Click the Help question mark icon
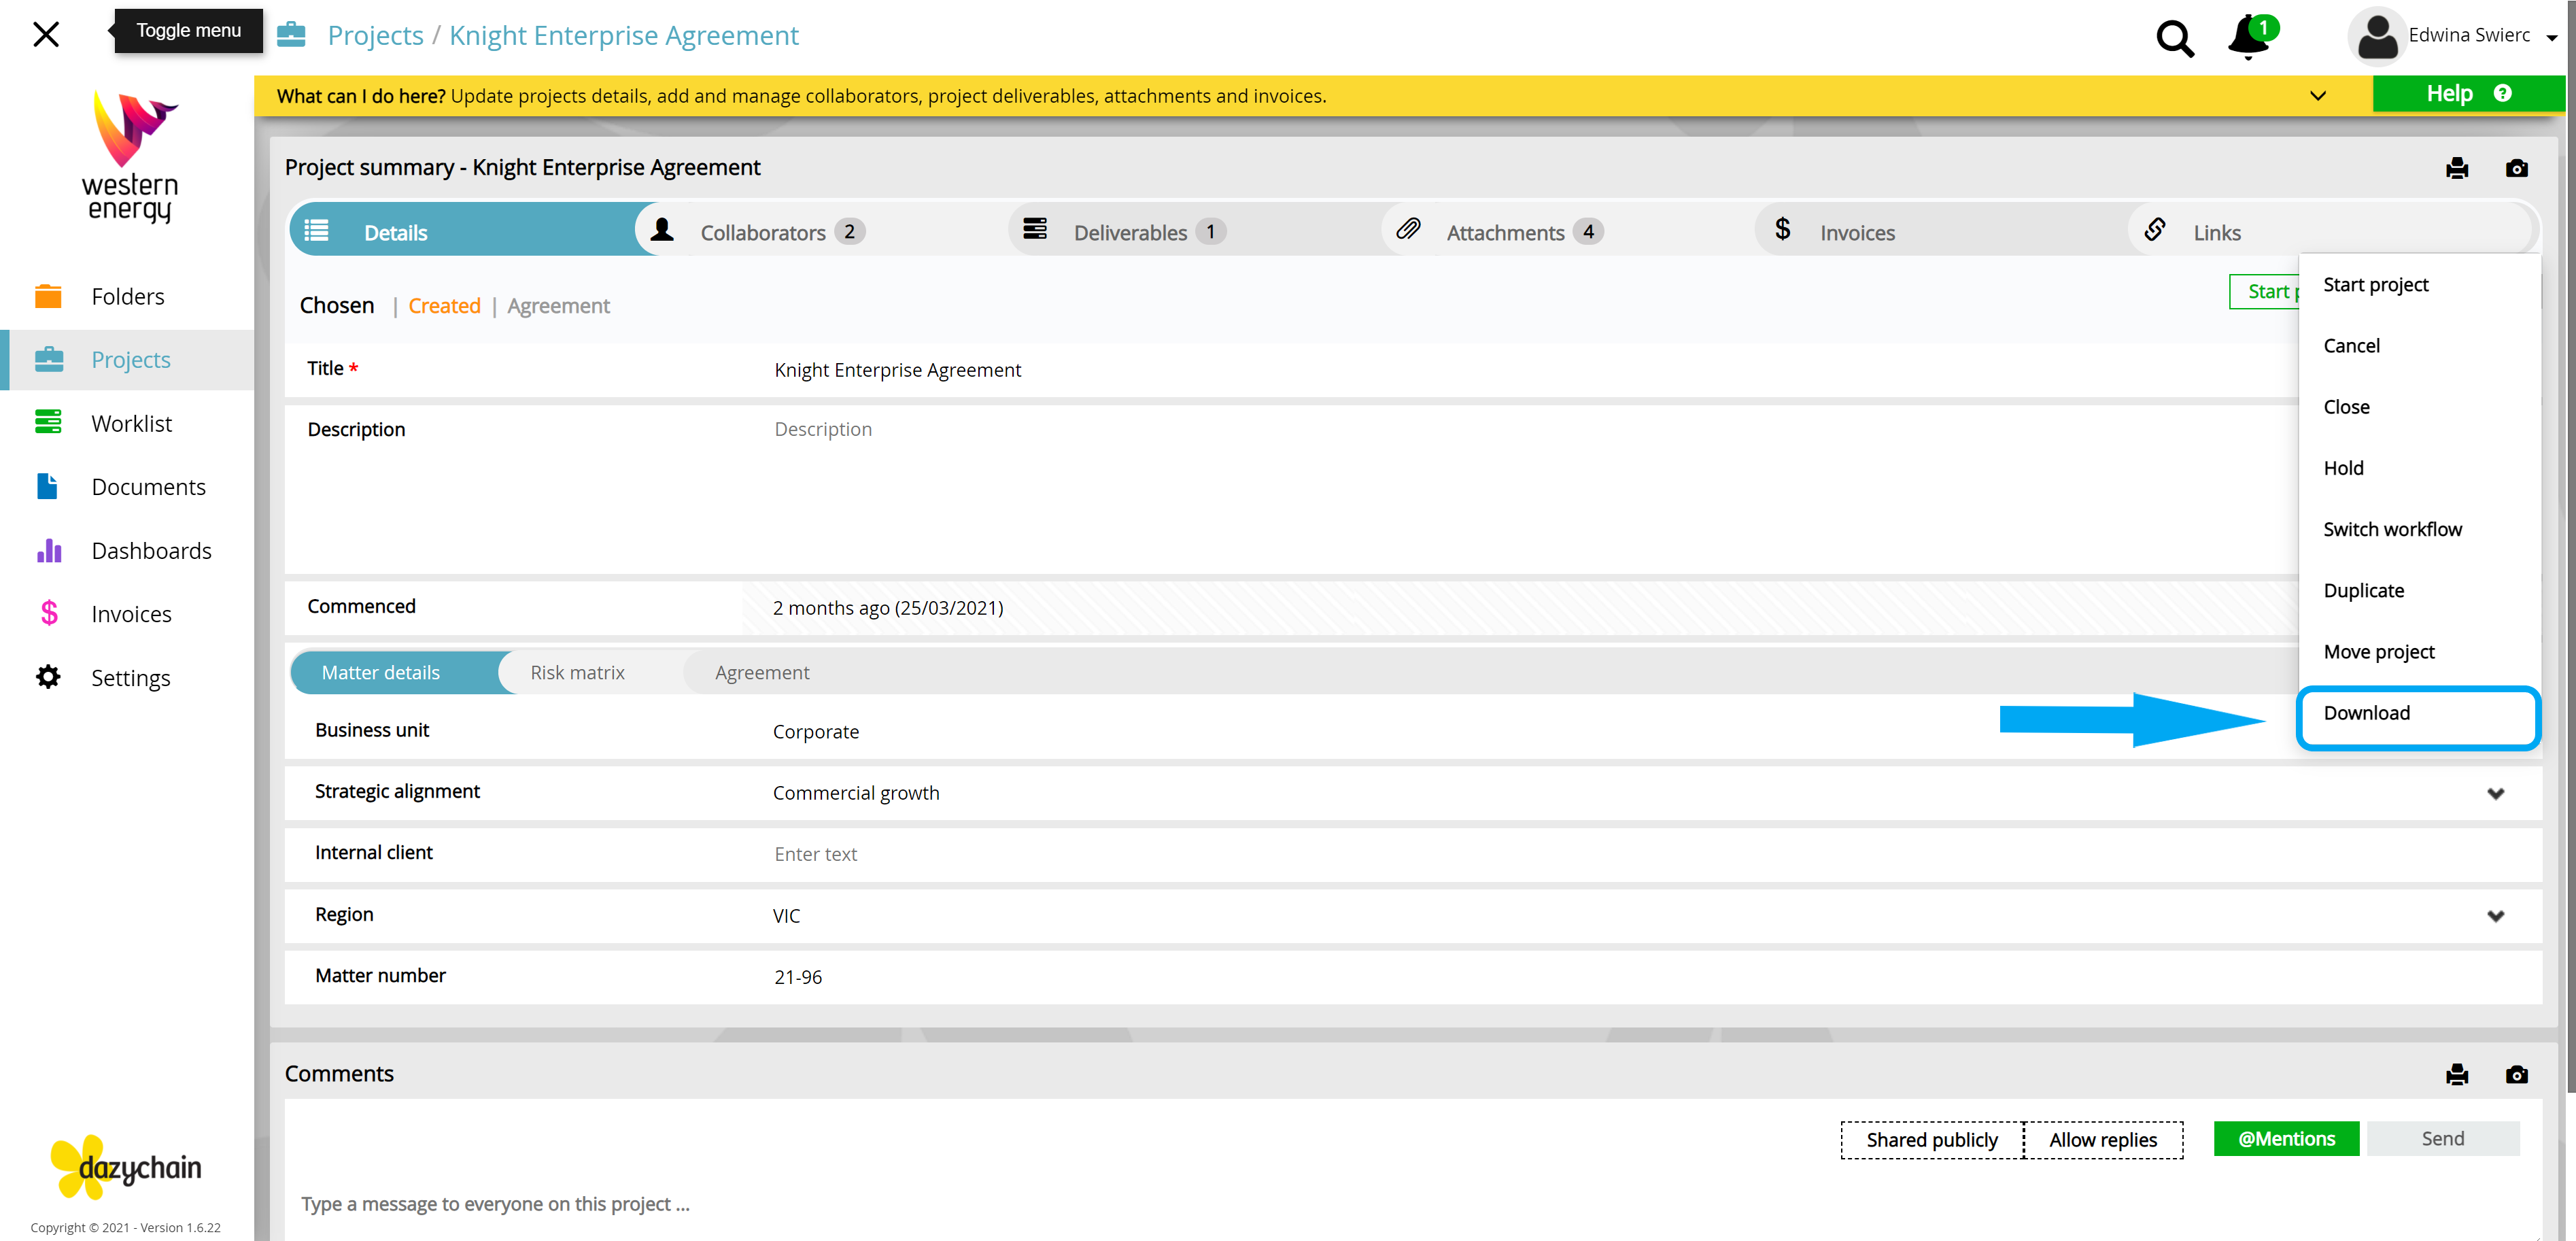The height and width of the screenshot is (1241, 2576). 2502,93
